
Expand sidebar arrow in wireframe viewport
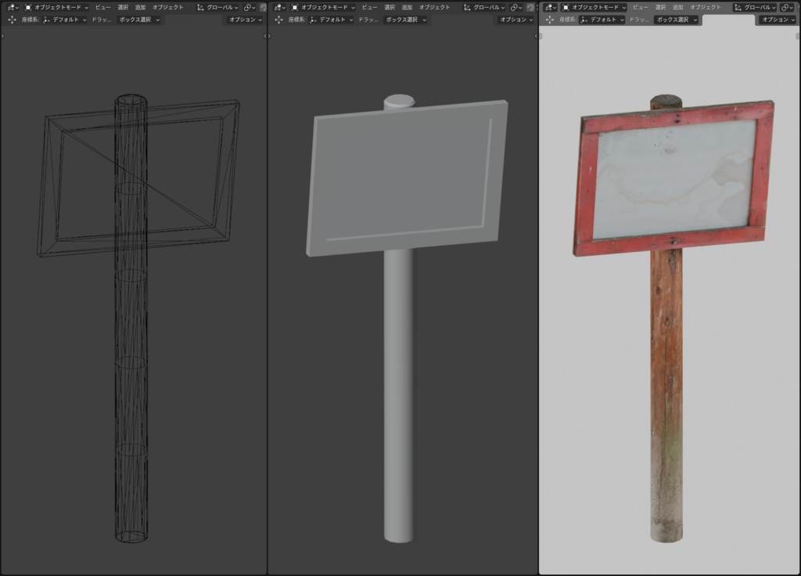(x=267, y=36)
